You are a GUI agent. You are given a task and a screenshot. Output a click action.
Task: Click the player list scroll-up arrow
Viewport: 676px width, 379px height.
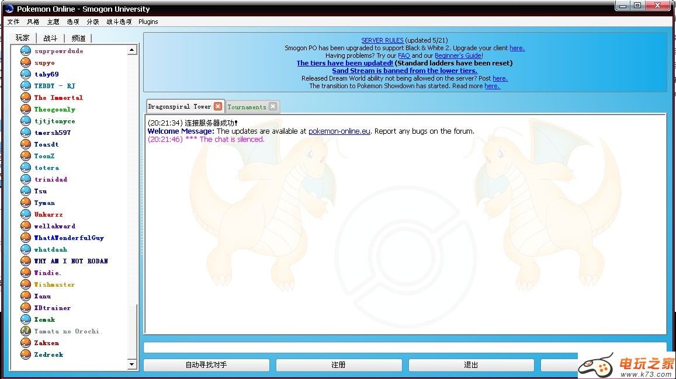click(x=132, y=50)
